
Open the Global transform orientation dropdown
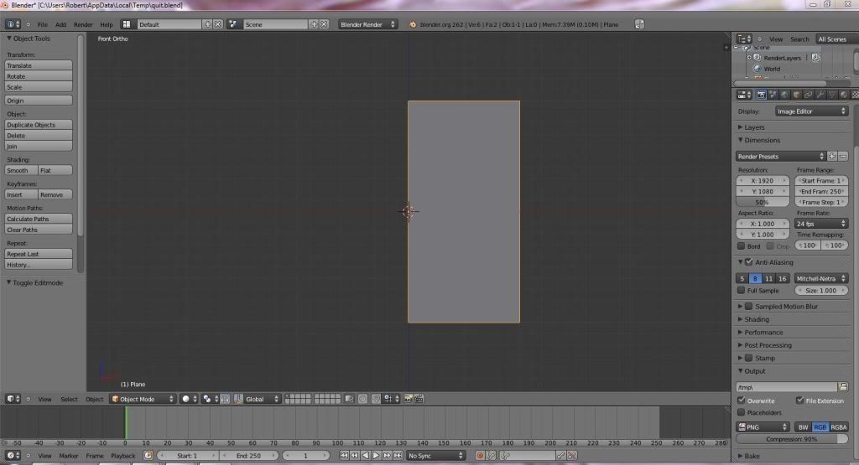coord(263,399)
